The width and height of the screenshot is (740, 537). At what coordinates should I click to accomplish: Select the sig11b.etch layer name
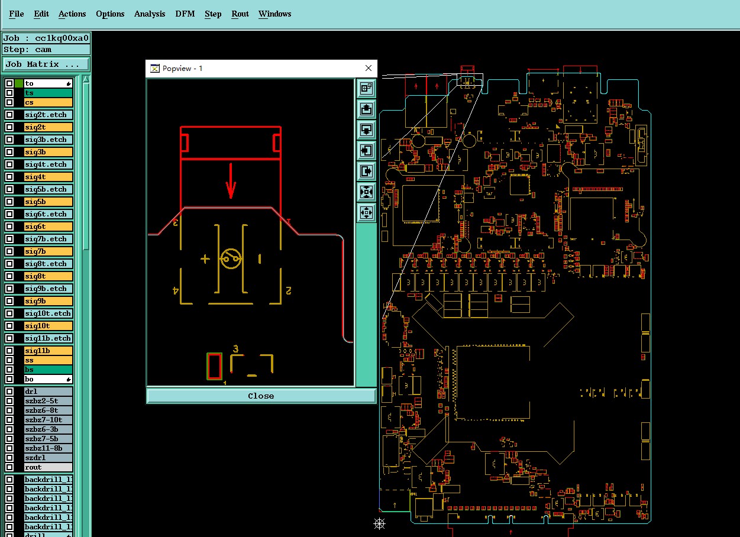(x=49, y=338)
